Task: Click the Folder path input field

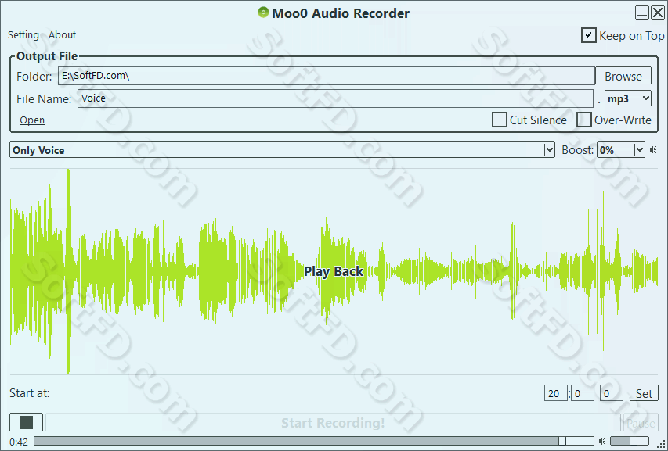Action: pos(327,76)
